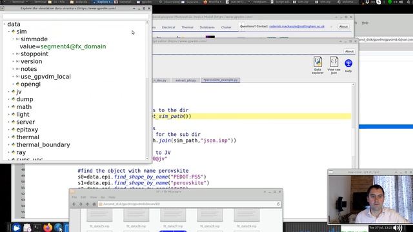413x232 pixels.
Task: Select the ray node icon
Action: (x=13, y=152)
